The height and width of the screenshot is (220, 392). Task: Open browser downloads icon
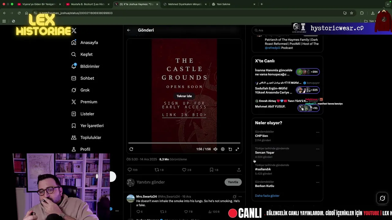pyautogui.click(x=373, y=13)
